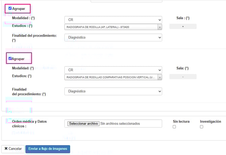The height and width of the screenshot is (155, 226).
Task: Click Enviar a flujo de imagenes
Action: (x=48, y=149)
